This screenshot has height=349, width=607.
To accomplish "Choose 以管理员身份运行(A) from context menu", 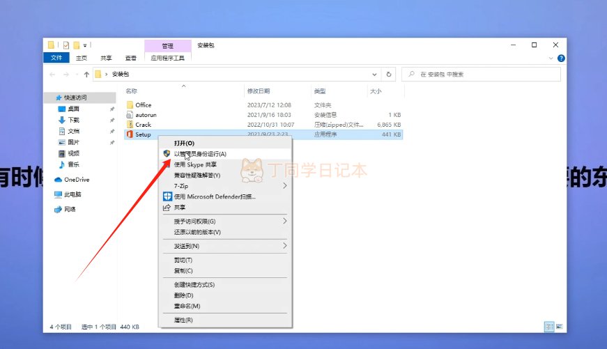I will 200,153.
